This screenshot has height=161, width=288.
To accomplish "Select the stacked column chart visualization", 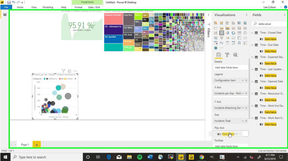I will 221,23.
